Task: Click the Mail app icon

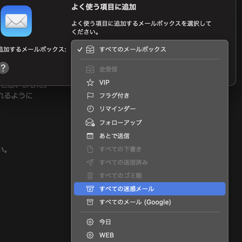Action: tap(16, 21)
